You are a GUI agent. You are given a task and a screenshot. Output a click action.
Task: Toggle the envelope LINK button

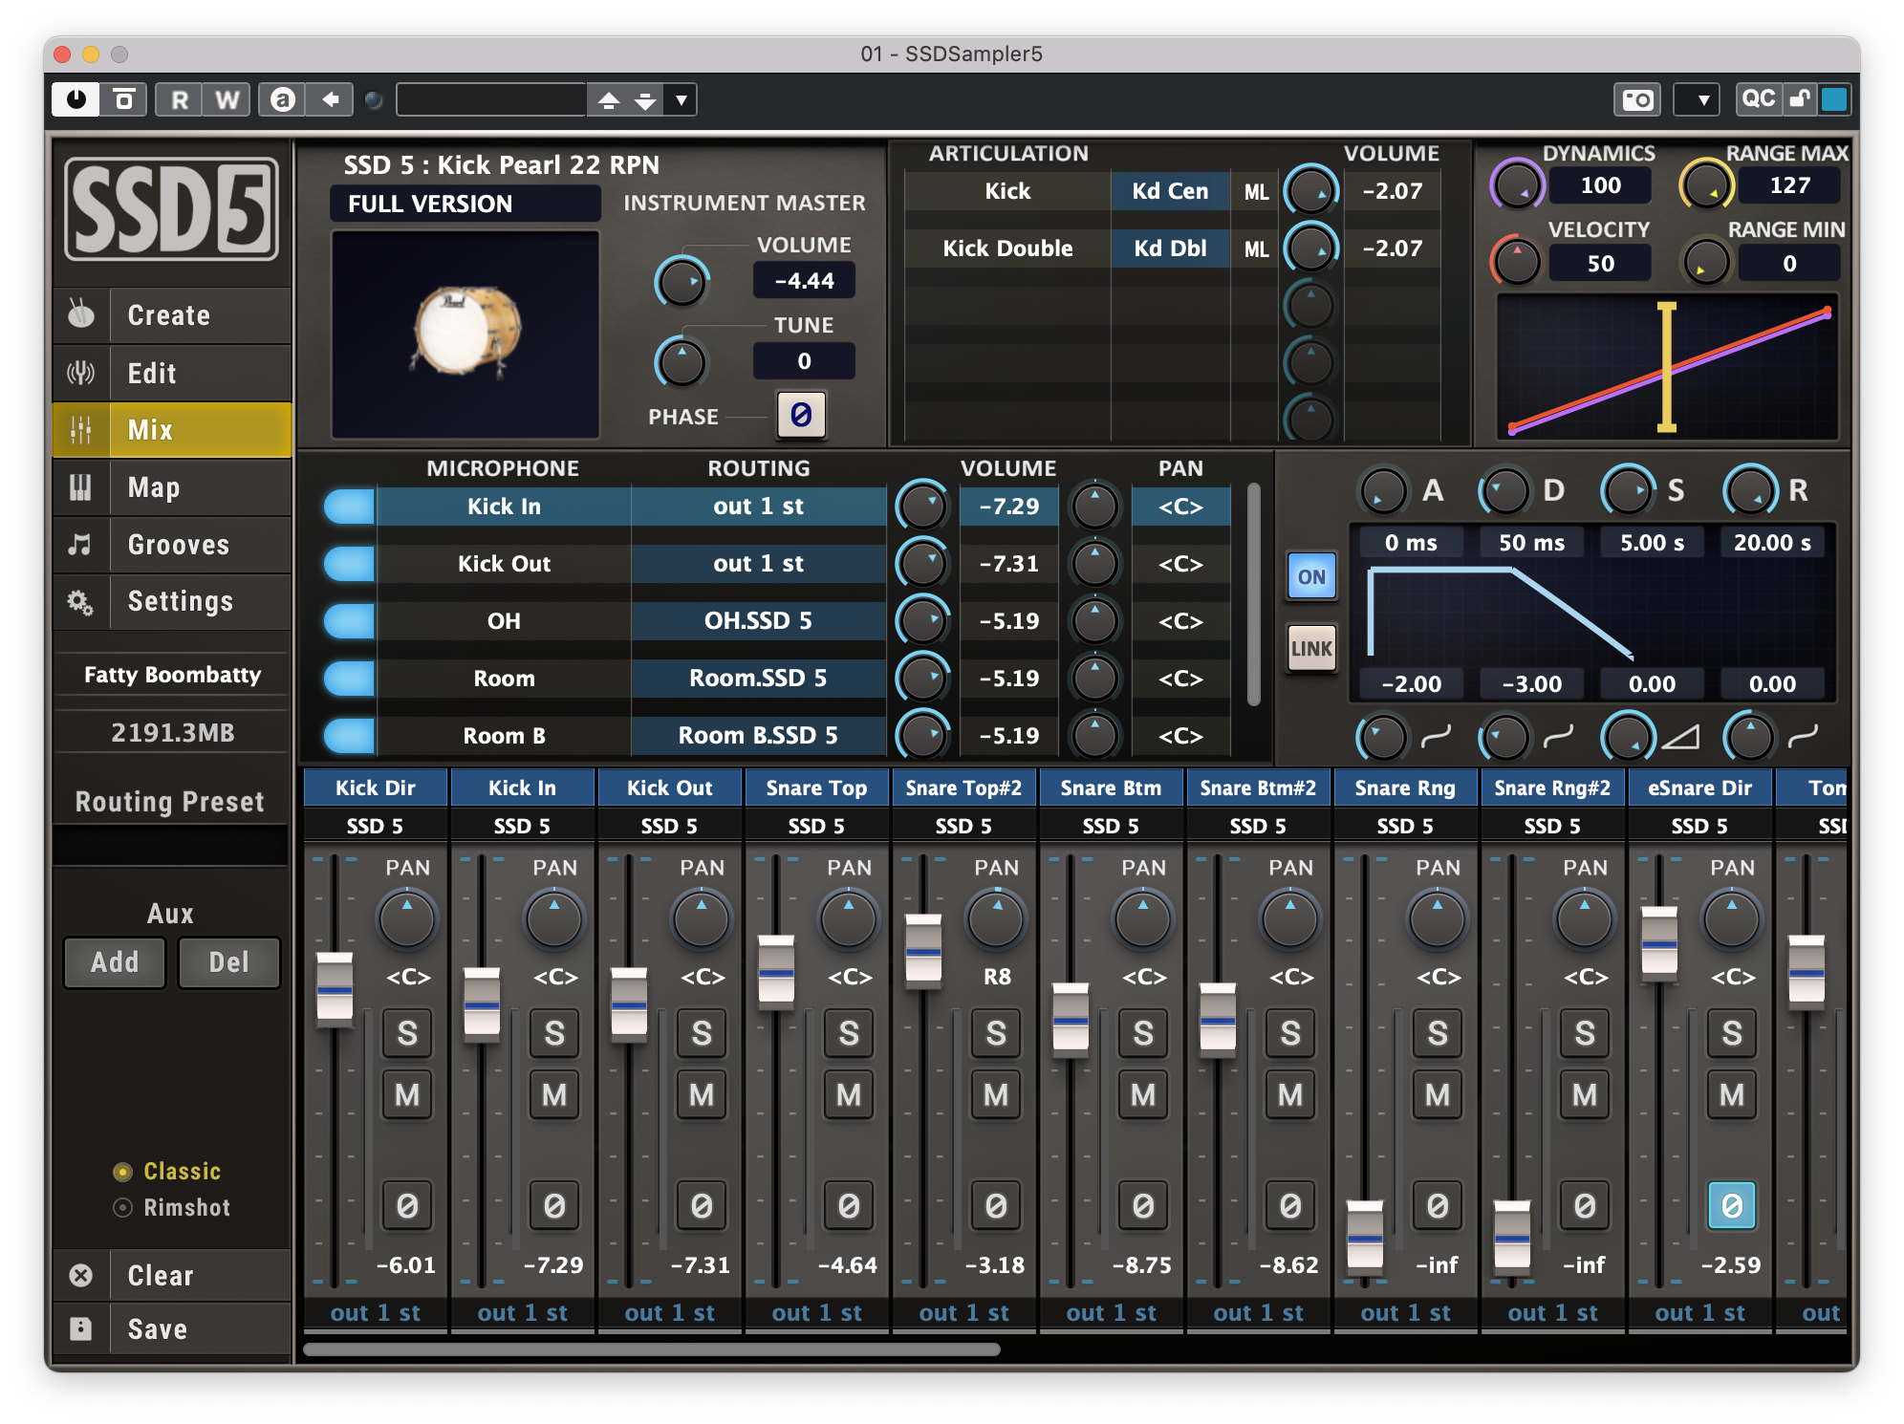[x=1311, y=649]
